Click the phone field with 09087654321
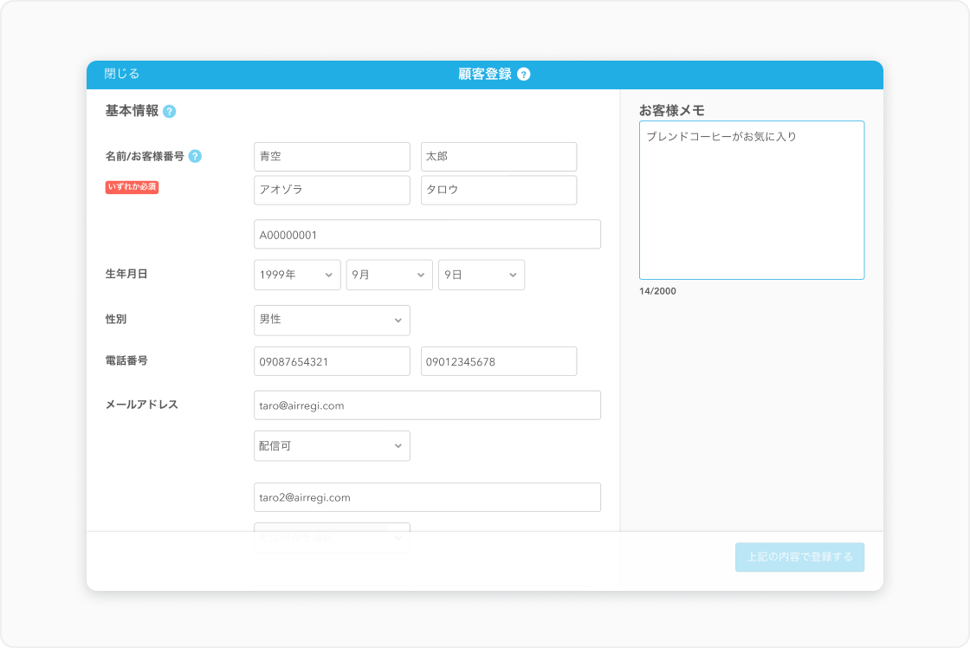The width and height of the screenshot is (970, 648). pyautogui.click(x=332, y=362)
